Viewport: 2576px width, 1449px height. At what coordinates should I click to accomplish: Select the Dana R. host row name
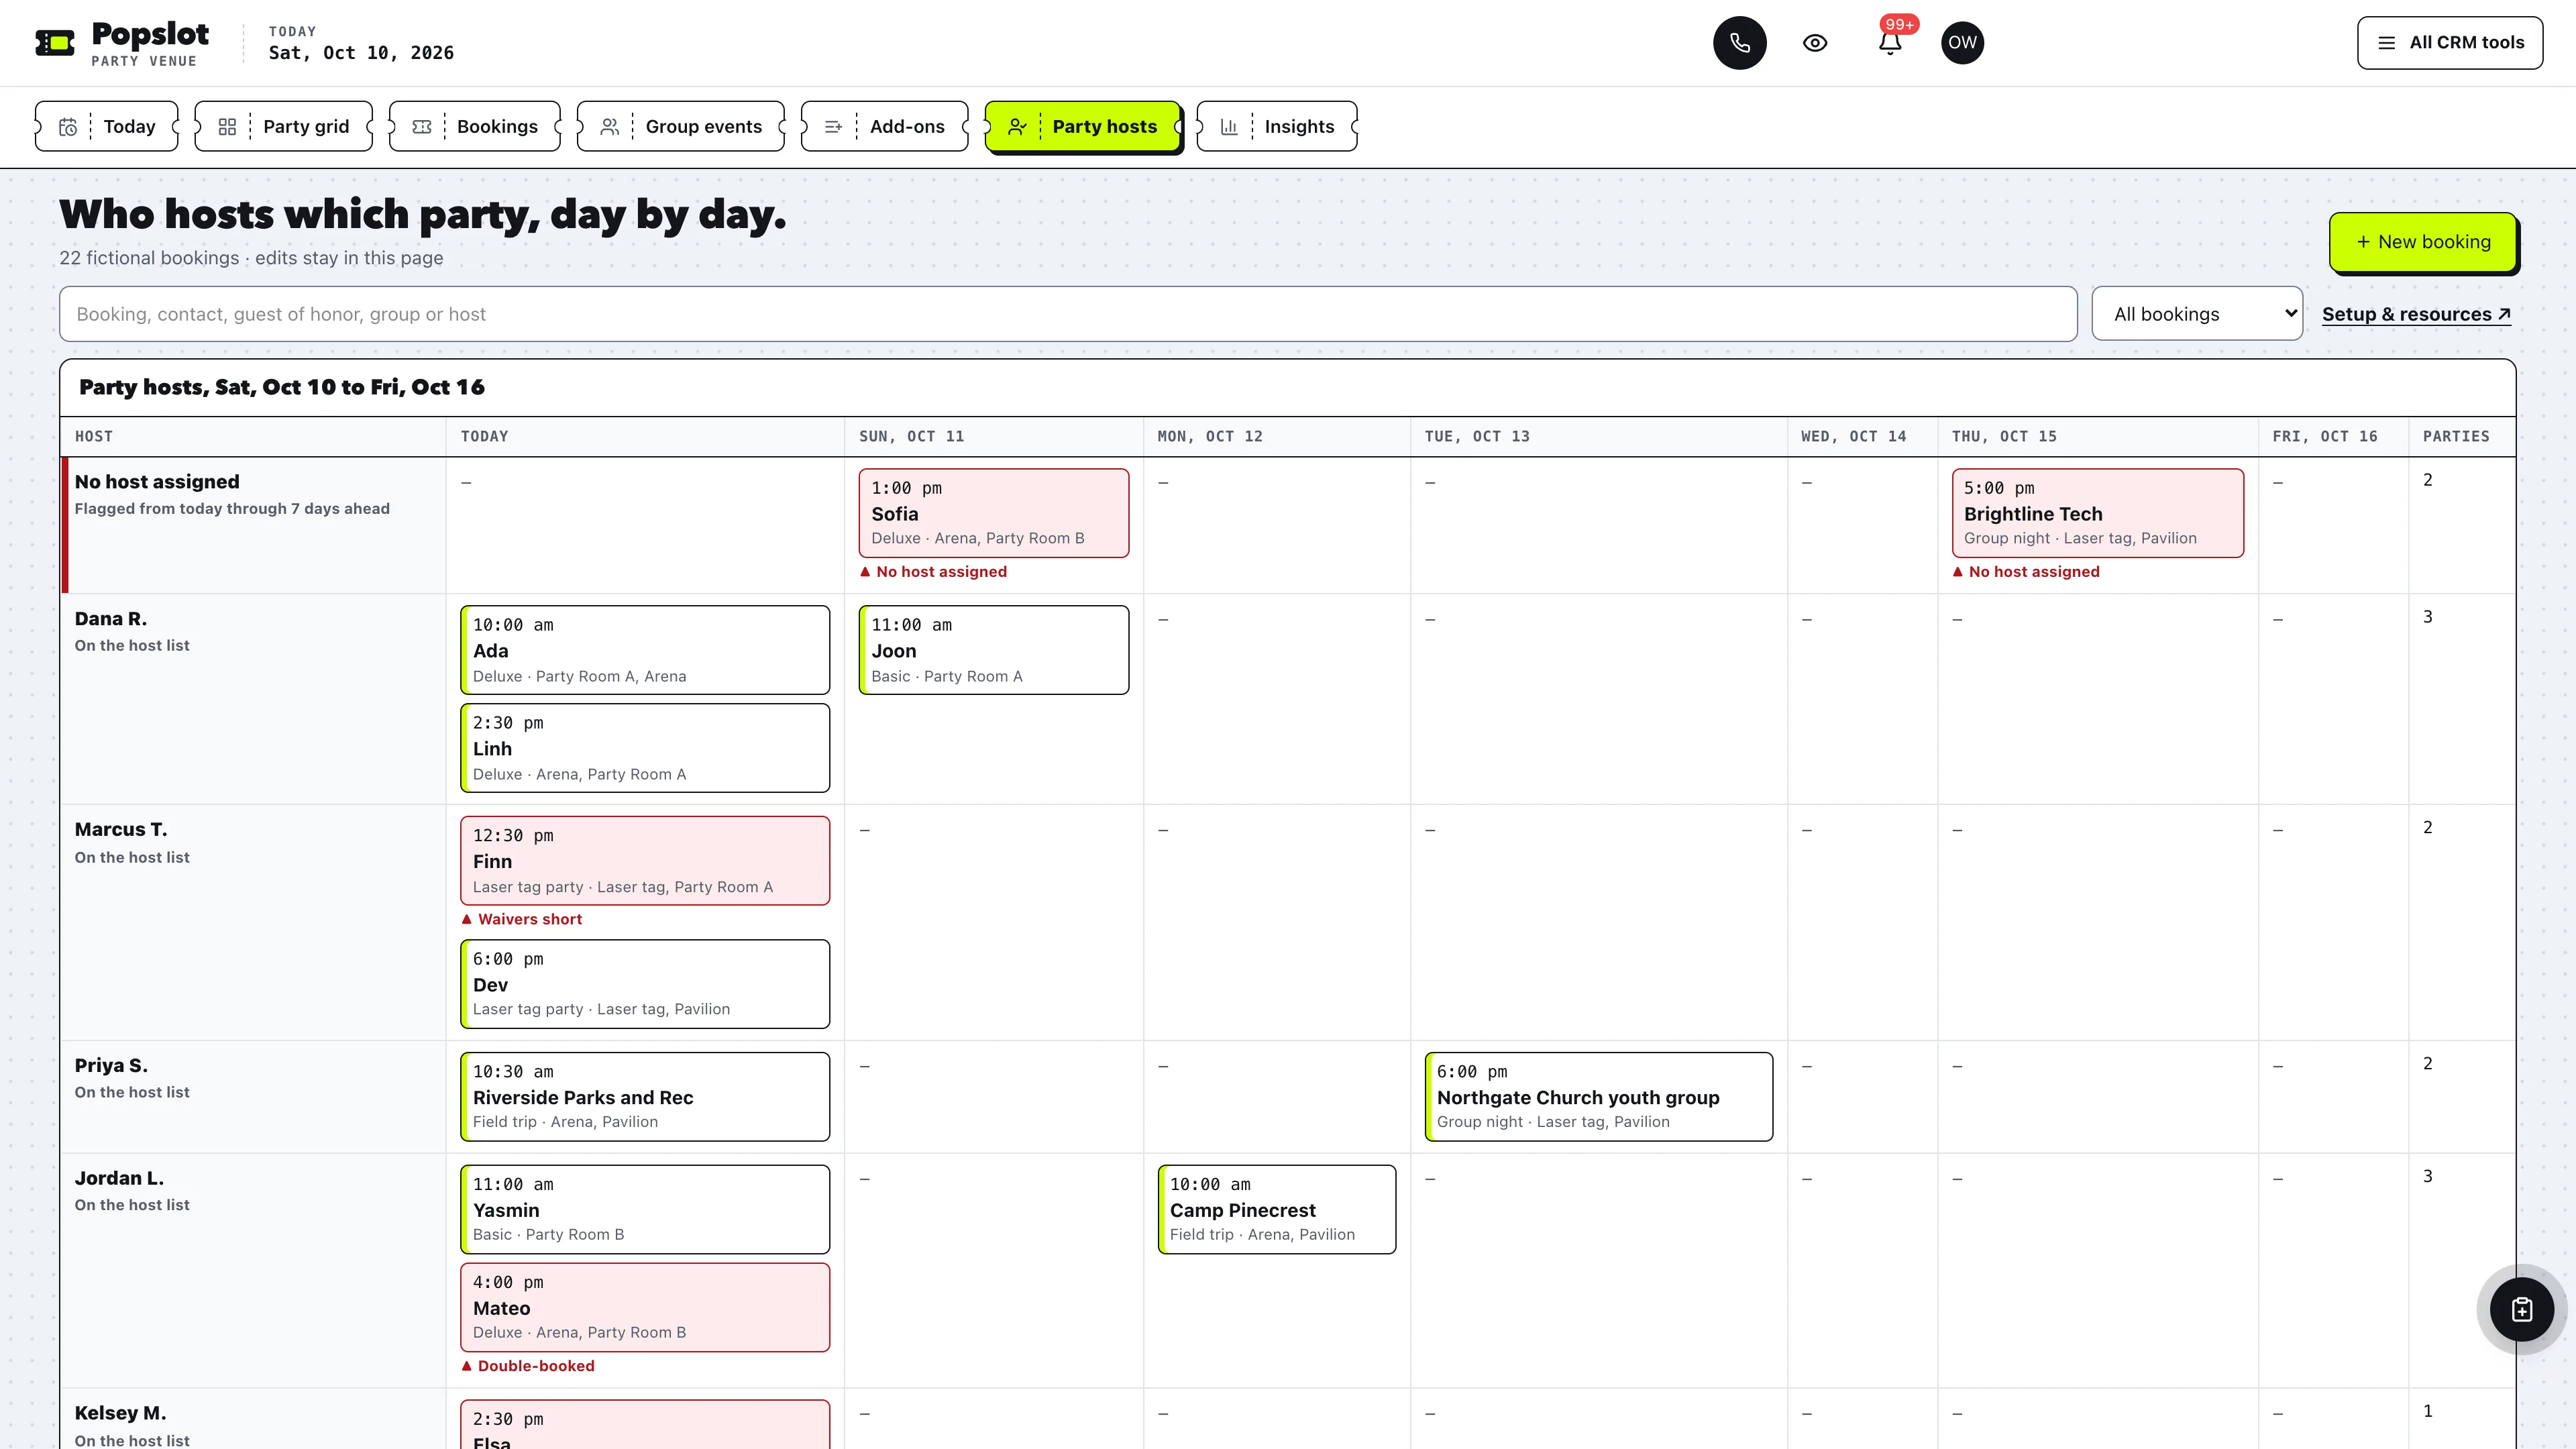(x=111, y=619)
